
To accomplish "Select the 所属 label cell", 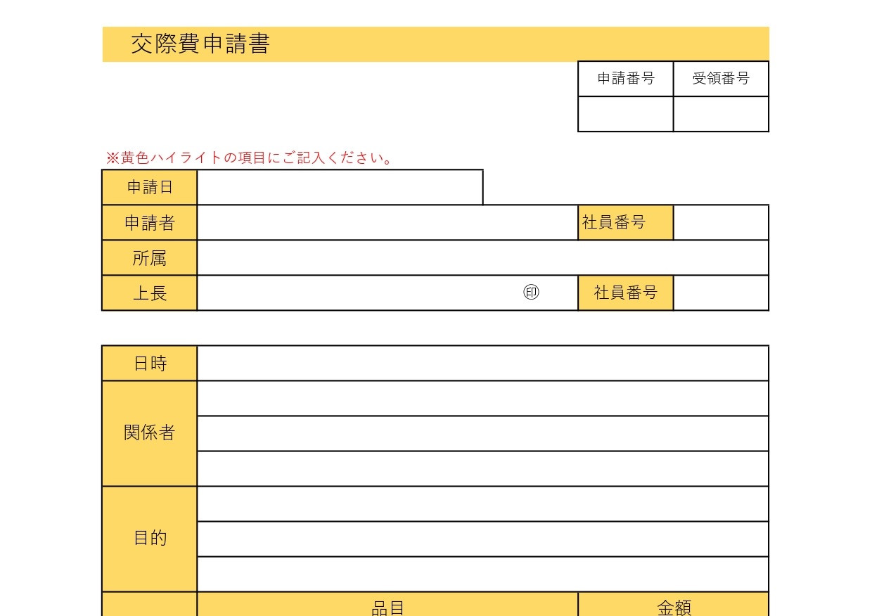I will pos(149,257).
